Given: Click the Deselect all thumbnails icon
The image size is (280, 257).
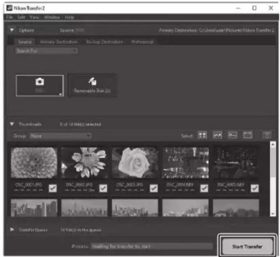Looking at the screenshot, I should click(248, 135).
